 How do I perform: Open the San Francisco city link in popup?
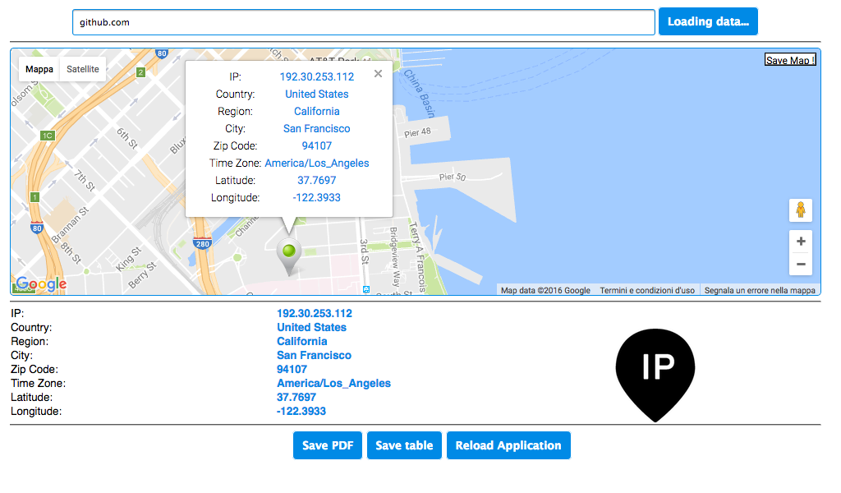pyautogui.click(x=316, y=128)
